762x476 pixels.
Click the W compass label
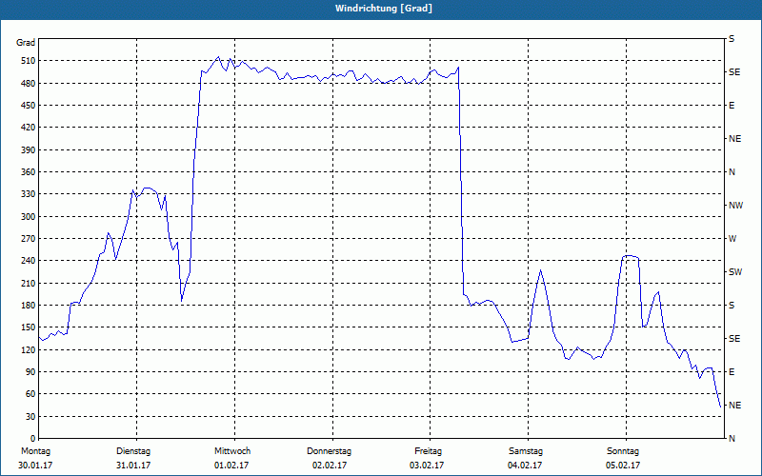pos(732,239)
